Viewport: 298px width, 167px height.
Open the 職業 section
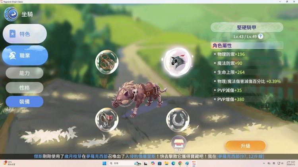click(x=25, y=55)
